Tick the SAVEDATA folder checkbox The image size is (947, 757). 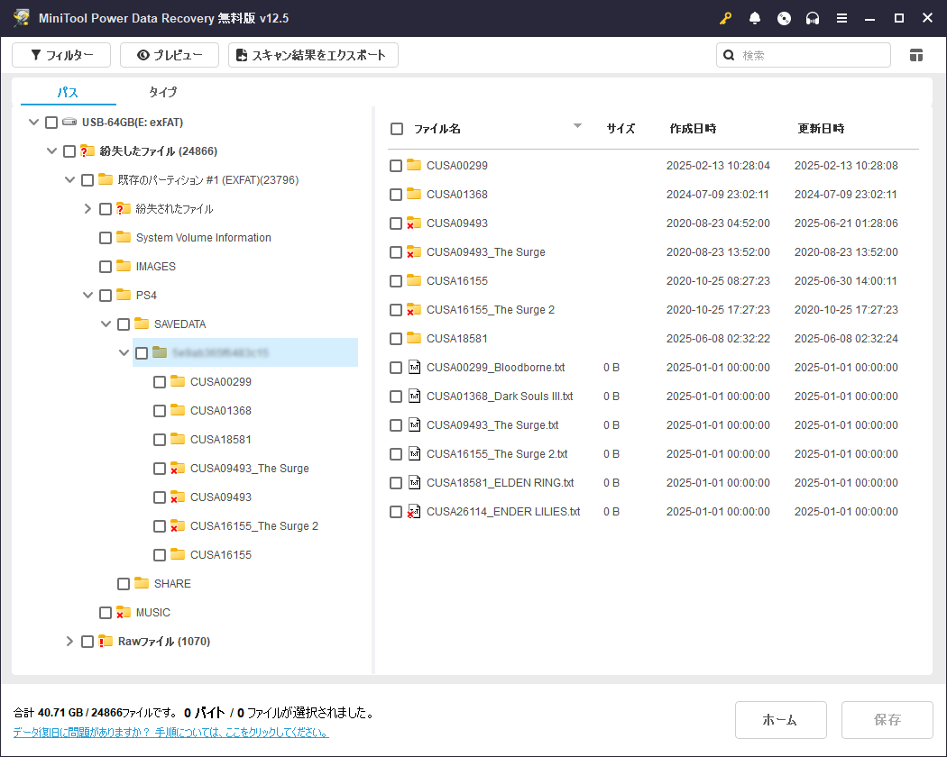[x=124, y=324]
